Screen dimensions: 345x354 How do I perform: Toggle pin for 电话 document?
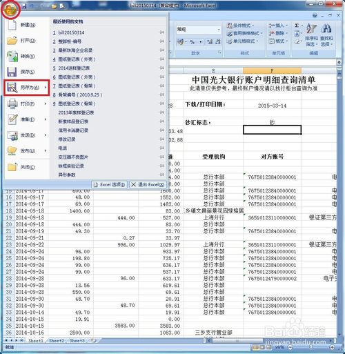(x=162, y=148)
